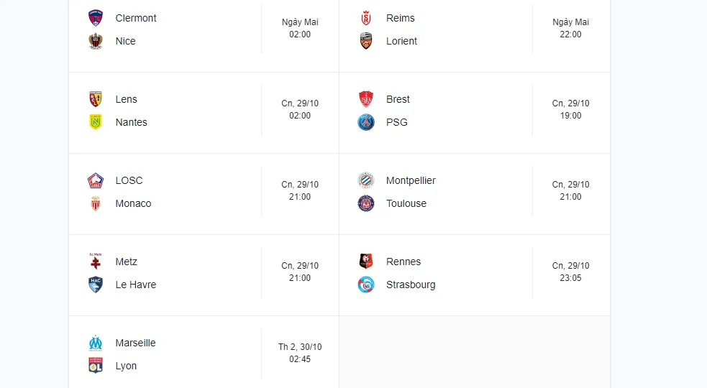Select the Rennes club logo
This screenshot has width=707, height=388.
pos(366,262)
